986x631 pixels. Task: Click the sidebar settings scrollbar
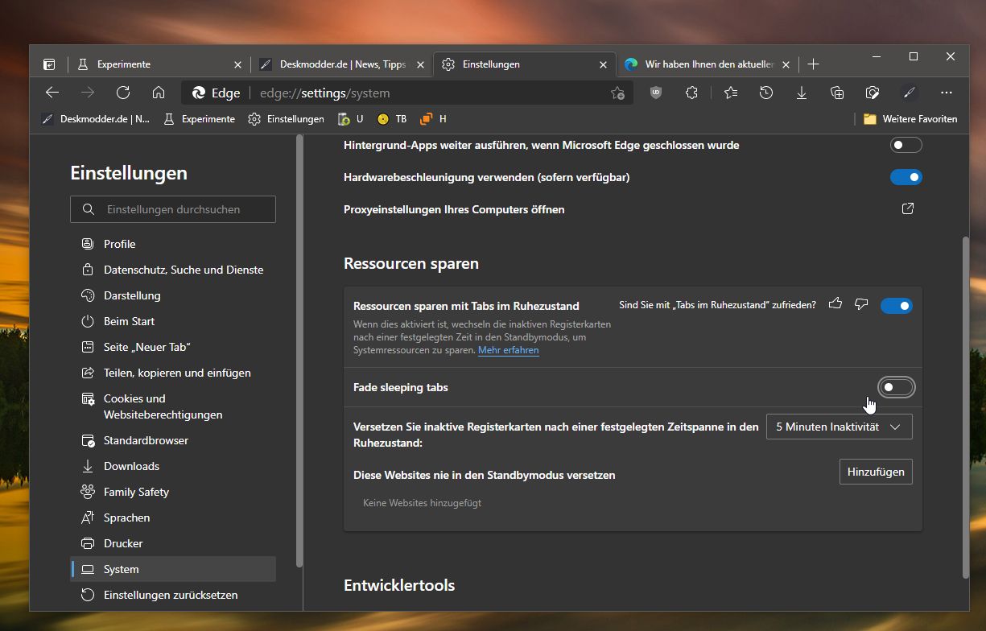point(299,350)
